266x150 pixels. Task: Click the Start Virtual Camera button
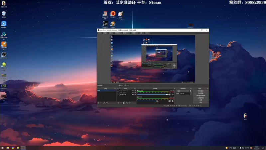[201, 96]
